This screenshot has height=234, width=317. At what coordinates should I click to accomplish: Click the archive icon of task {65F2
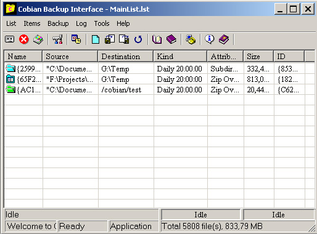pos(10,79)
